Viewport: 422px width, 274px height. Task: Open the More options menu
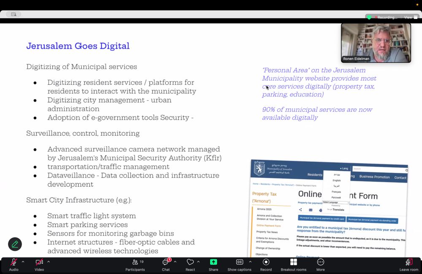[320, 265]
